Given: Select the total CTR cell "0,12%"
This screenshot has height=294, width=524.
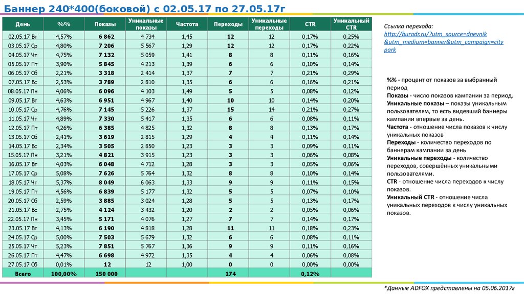Looking at the screenshot, I should pyautogui.click(x=310, y=274).
